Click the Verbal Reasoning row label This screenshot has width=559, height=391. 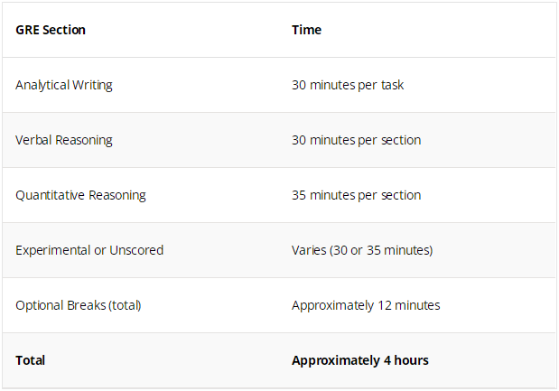[64, 140]
